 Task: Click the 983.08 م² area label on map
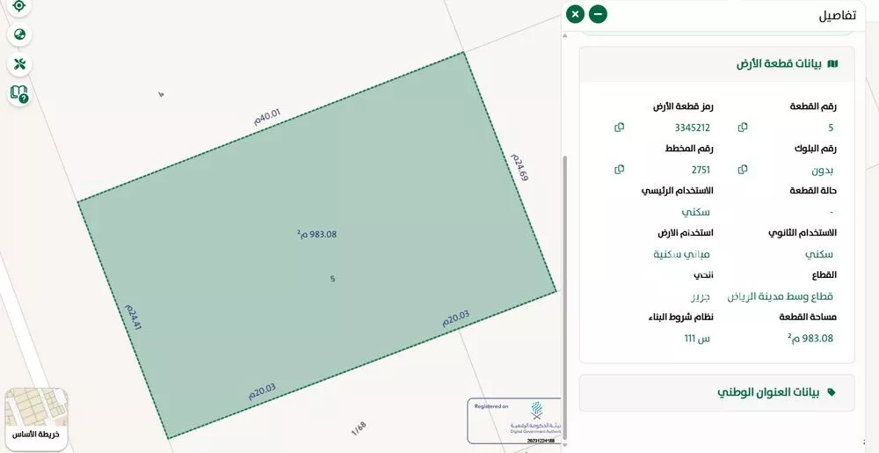click(x=317, y=234)
